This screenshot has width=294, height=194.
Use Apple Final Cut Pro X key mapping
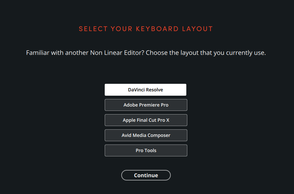pyautogui.click(x=146, y=120)
